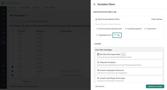Open the Aktionen tab
The height and width of the screenshot is (90, 167).
[x=37, y=8]
